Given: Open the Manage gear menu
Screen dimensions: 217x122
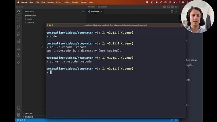Looking at the screenshot, I should click(18, 115).
